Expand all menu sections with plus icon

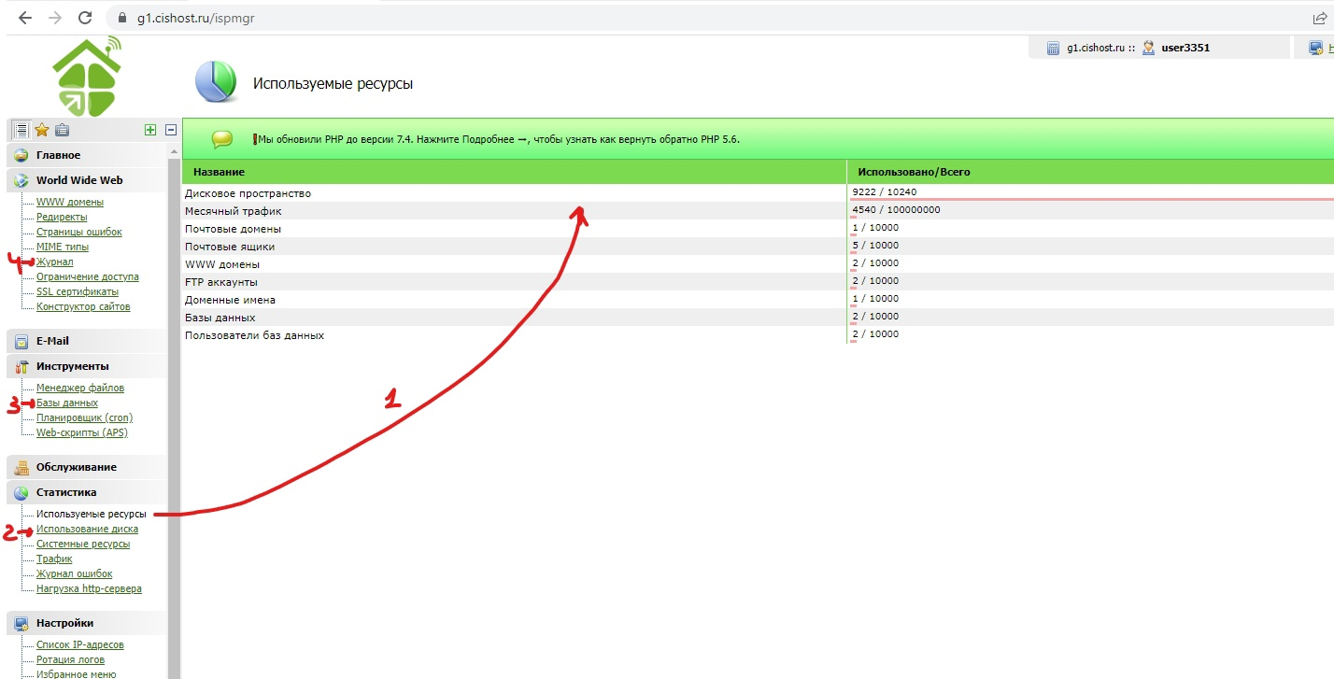[x=150, y=131]
